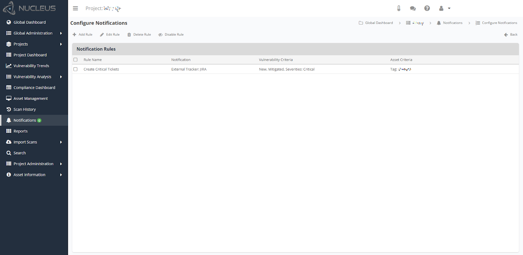
Task: Click the Disable Rule button label
Action: [174, 35]
